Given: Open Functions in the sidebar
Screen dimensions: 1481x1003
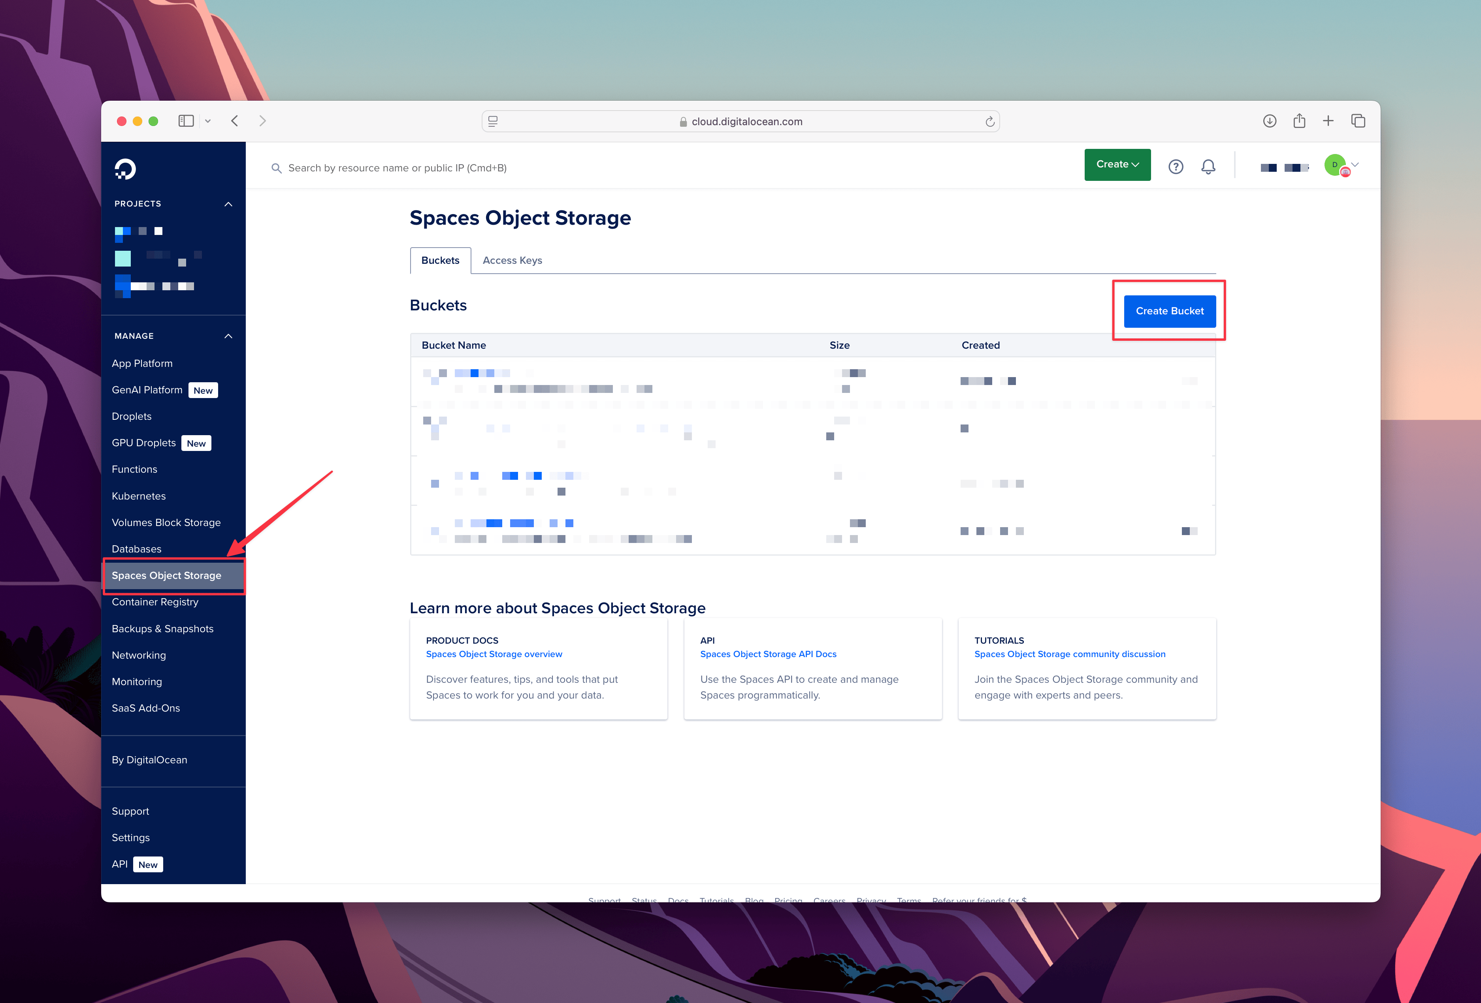Looking at the screenshot, I should (134, 470).
